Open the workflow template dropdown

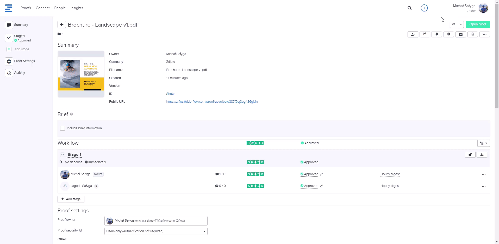(x=483, y=143)
